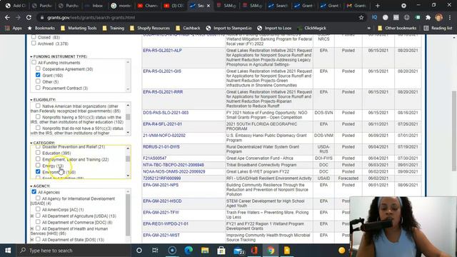Viewport: 457px width, 257px height.
Task: Open File Explorer from the taskbar
Action: (x=205, y=251)
